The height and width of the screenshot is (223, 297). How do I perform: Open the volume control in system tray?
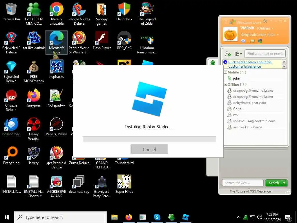tap(260, 217)
